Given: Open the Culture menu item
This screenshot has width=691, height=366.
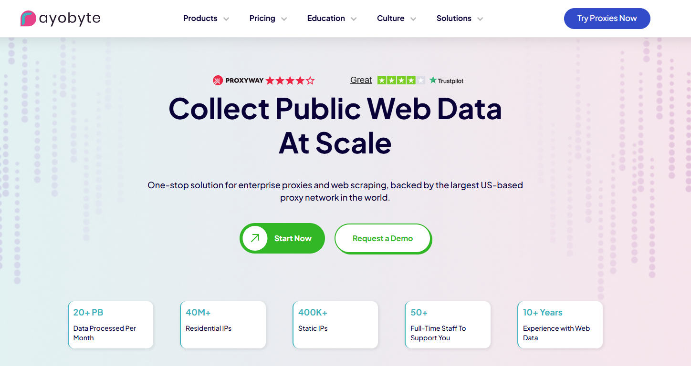Looking at the screenshot, I should (x=391, y=19).
